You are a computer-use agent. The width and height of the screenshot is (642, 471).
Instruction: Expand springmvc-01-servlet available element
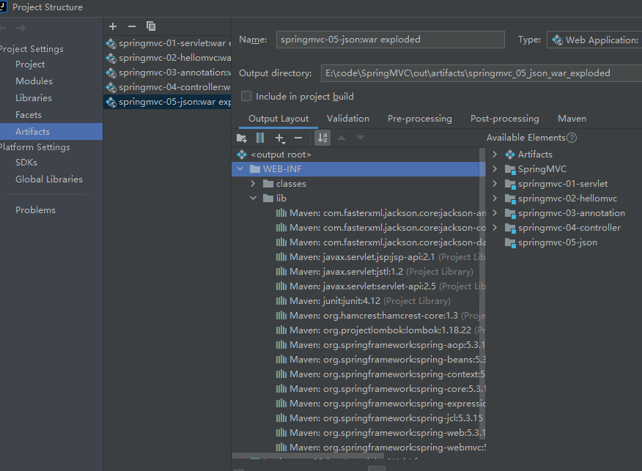click(495, 184)
